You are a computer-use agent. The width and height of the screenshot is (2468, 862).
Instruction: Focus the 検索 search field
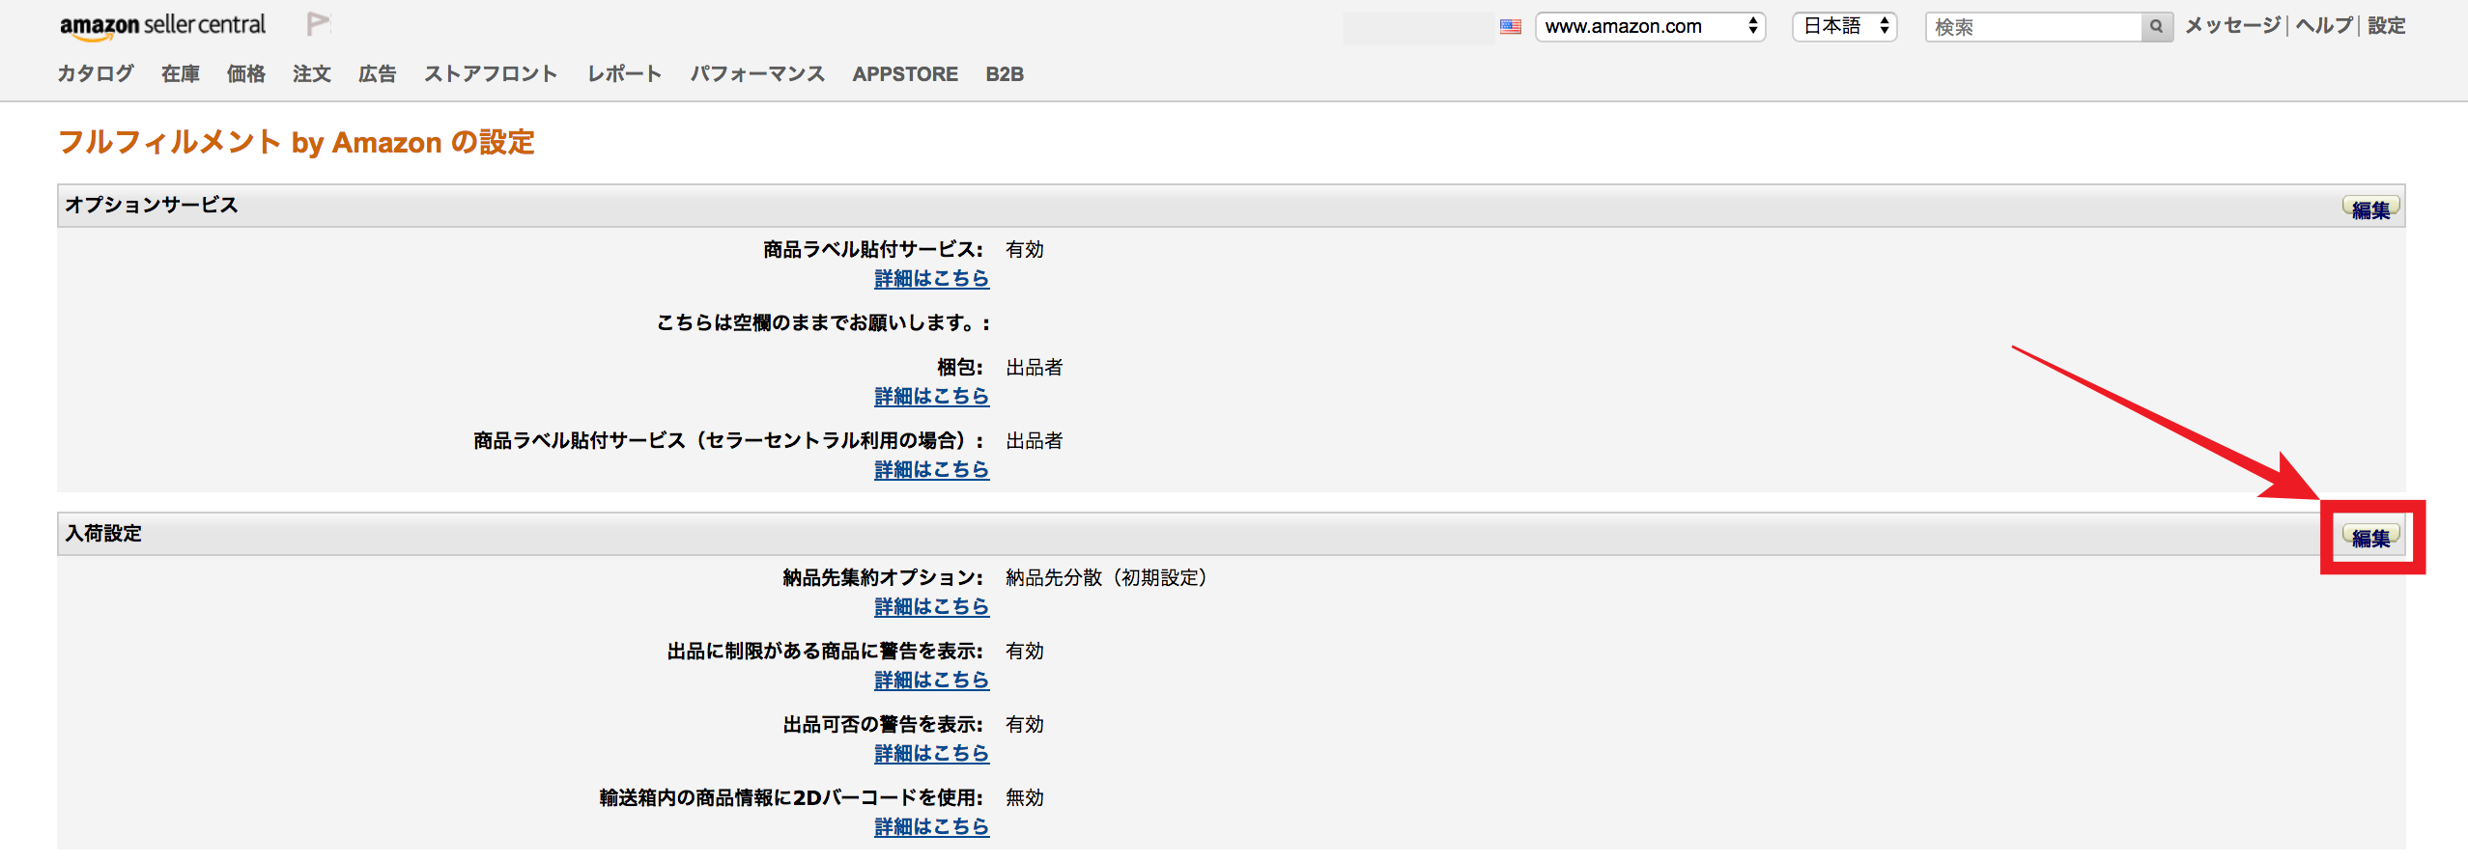click(2034, 27)
